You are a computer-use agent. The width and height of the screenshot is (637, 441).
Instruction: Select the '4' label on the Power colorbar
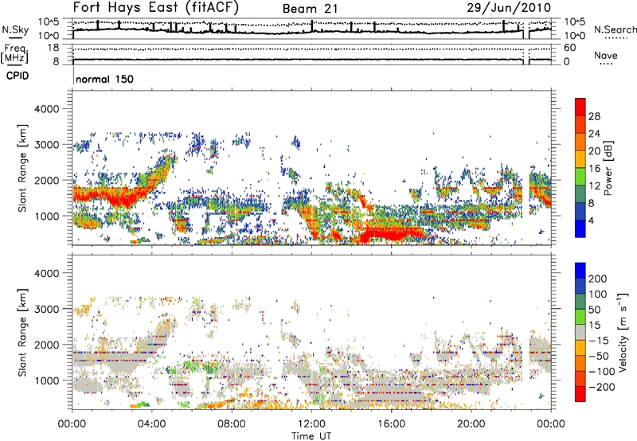pos(591,220)
